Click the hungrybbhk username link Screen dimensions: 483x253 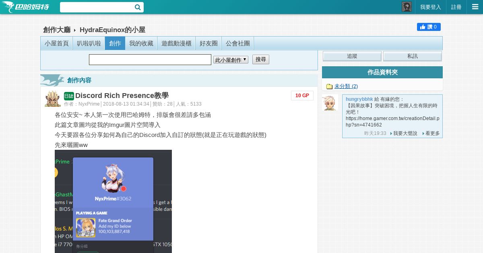[359, 99]
